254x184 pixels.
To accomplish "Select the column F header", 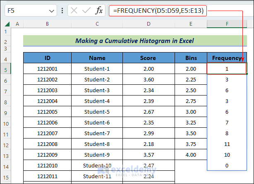I will (x=227, y=24).
